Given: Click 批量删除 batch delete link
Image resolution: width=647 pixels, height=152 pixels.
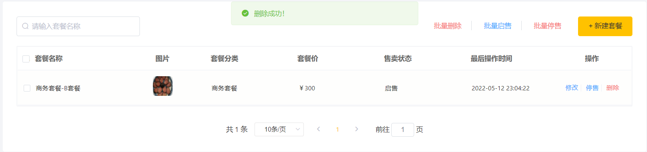Looking at the screenshot, I should coord(448,26).
